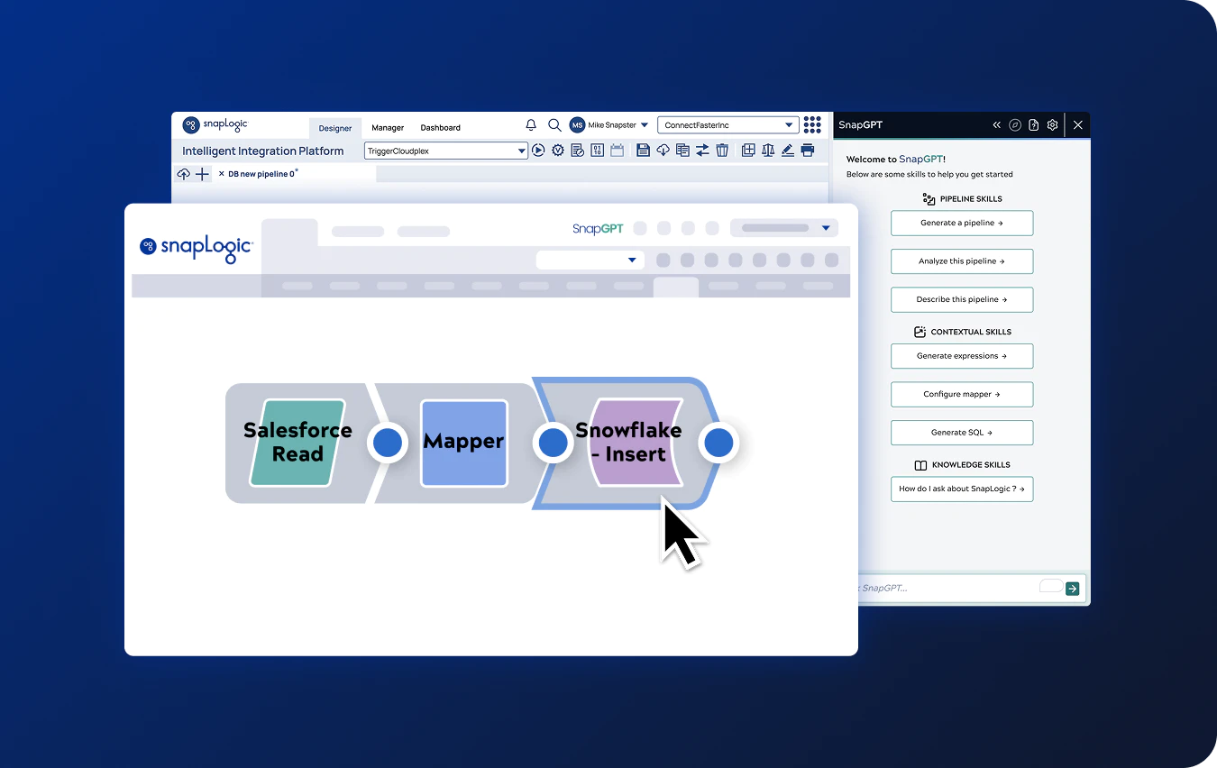
Task: Click the SnapLogic logo in back window
Action: click(215, 125)
